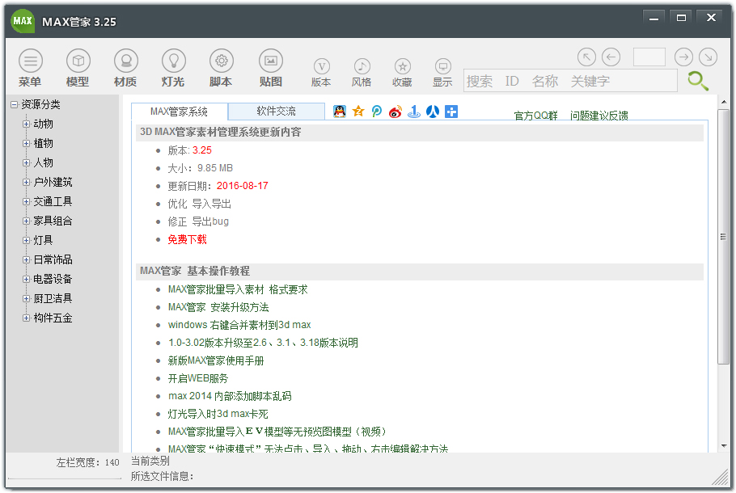Open windows 右键合并素材到3d max link
This screenshot has width=736, height=493.
[x=239, y=325]
